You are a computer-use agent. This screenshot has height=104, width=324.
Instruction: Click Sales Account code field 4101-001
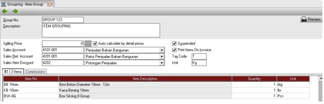(x=63, y=50)
